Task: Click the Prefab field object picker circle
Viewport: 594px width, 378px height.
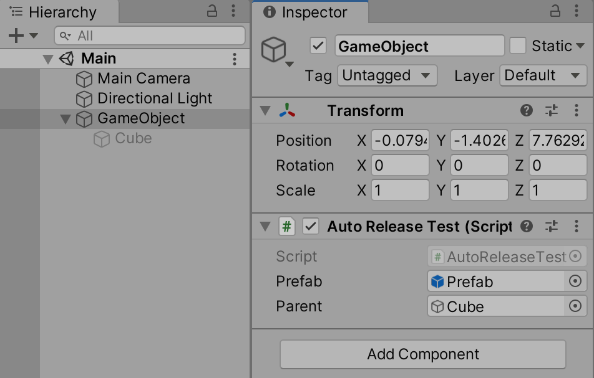Action: pyautogui.click(x=575, y=281)
